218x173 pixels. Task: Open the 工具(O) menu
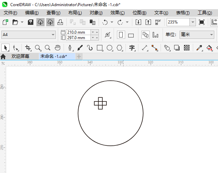(x=205, y=13)
